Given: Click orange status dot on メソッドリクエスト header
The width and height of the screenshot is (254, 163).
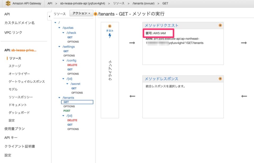Looking at the screenshot, I should (x=220, y=25).
